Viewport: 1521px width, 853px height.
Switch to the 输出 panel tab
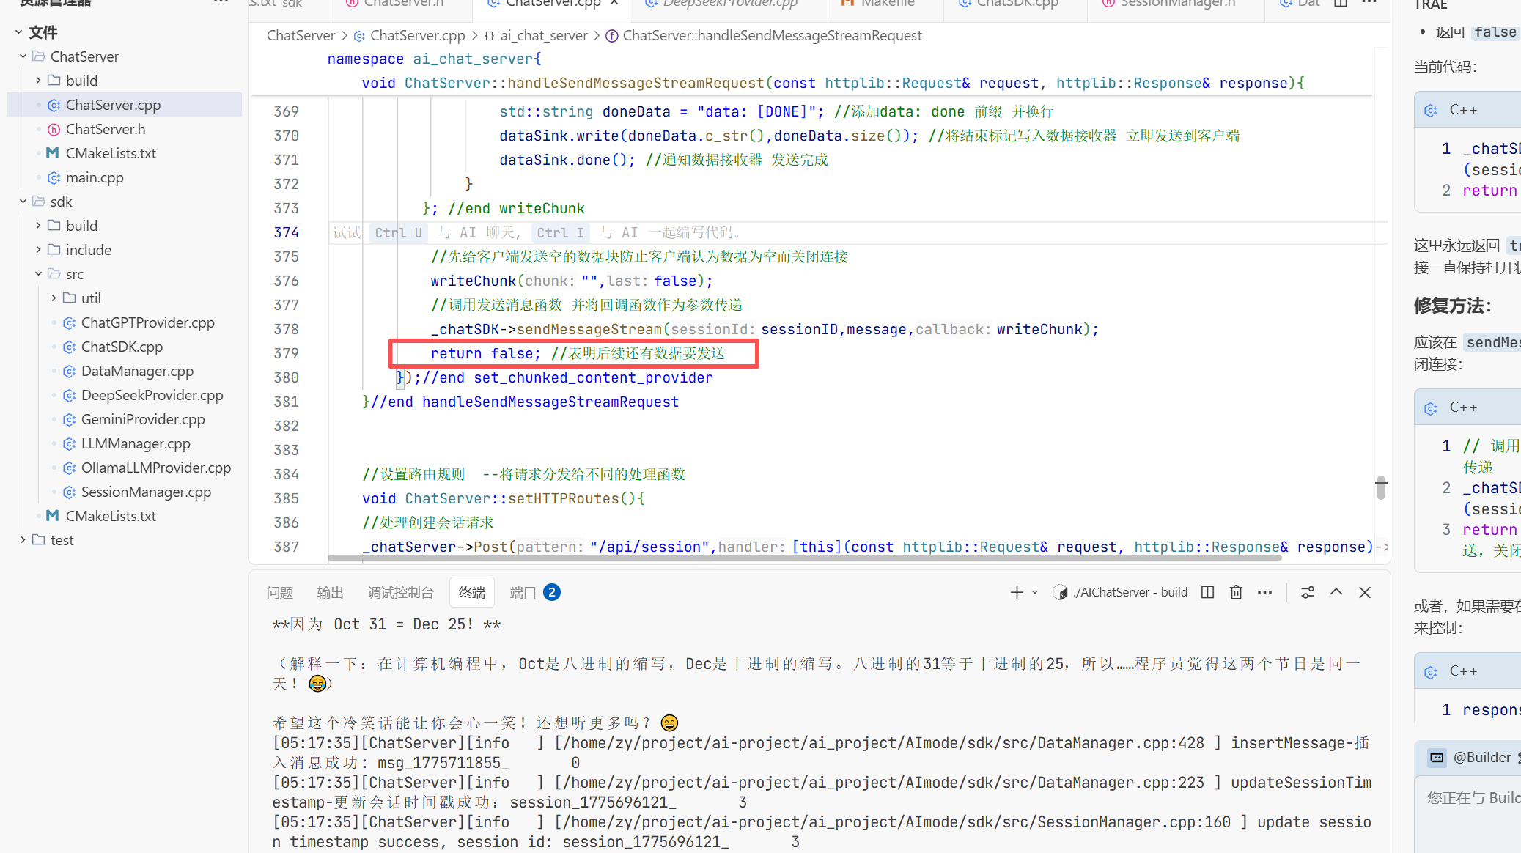(330, 592)
